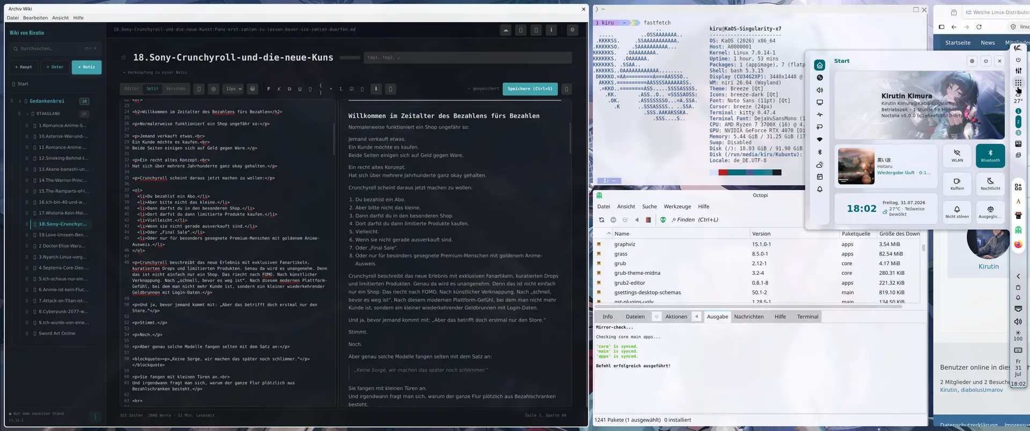Expand the side bar chevron arrow
The height and width of the screenshot is (431, 1030).
(1018, 276)
